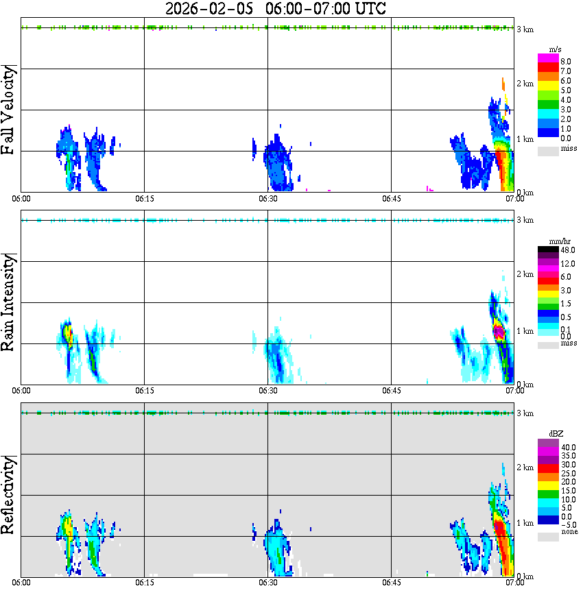583x595 pixels.
Task: Pick the gray miss swatch in Fall Velocity legend
Action: pos(548,151)
